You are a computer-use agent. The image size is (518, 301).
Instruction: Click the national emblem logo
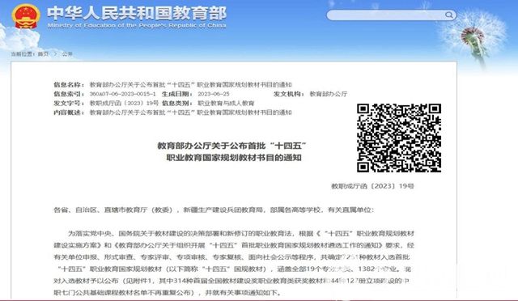26,16
